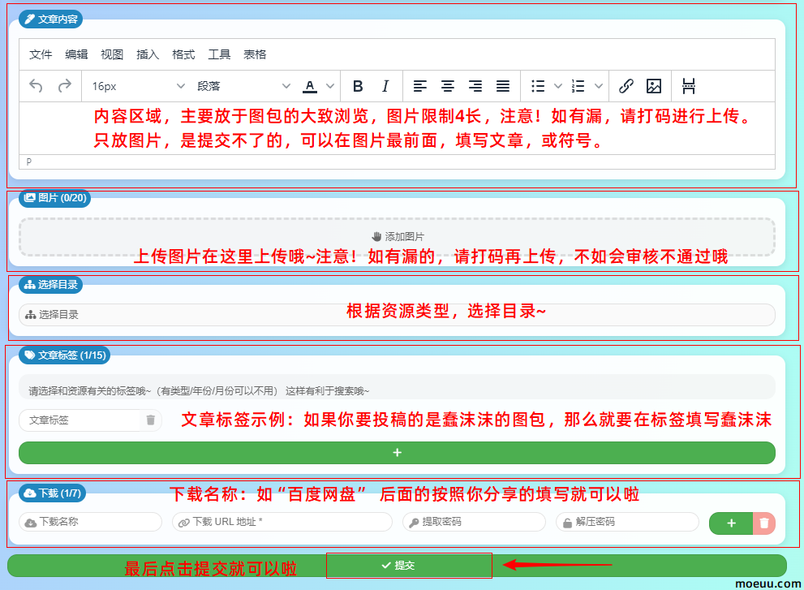This screenshot has height=590, width=804.
Task: Click inside the article content editing area
Action: [397, 128]
